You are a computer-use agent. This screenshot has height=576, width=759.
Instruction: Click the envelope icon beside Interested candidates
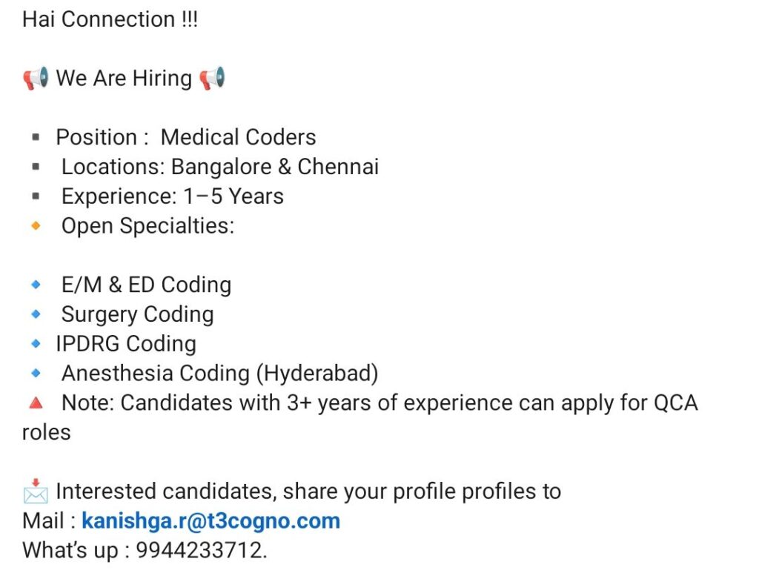tap(36, 491)
